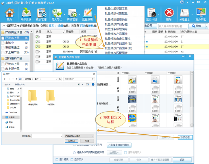The image size is (209, 164).
Task: Select 此电脑 in the file dialog sidebar
Action: tap(10, 117)
